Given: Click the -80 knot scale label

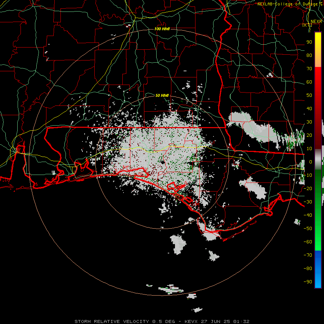Looking at the screenshot, I should point(308,269).
